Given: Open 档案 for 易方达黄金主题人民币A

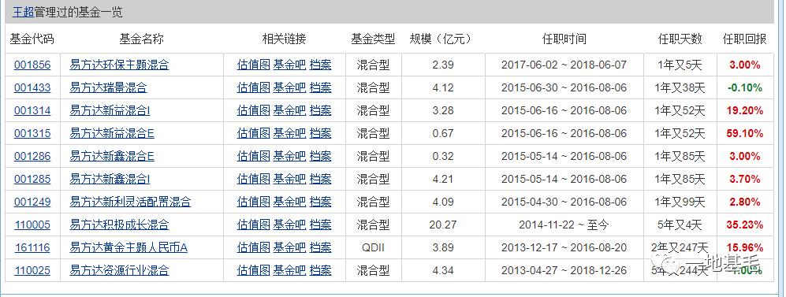Looking at the screenshot, I should coord(320,247).
